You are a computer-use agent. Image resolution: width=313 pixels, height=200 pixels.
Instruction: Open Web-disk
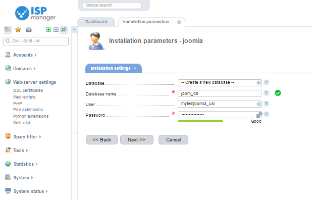tap(22, 123)
